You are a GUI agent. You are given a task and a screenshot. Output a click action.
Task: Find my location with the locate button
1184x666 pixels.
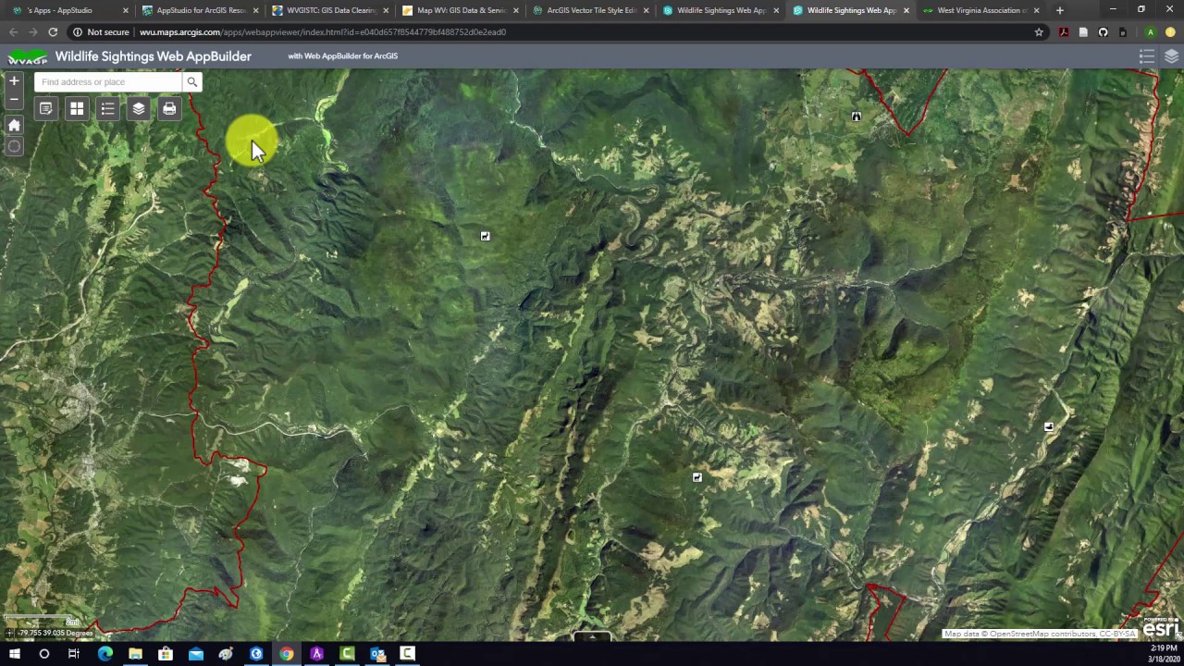(14, 146)
